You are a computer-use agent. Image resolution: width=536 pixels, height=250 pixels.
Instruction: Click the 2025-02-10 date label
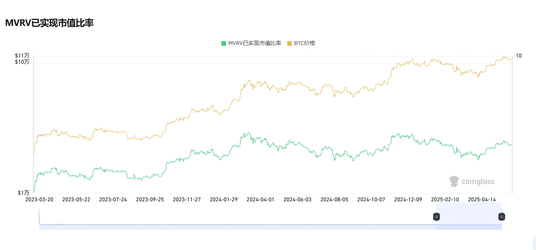pyautogui.click(x=445, y=199)
